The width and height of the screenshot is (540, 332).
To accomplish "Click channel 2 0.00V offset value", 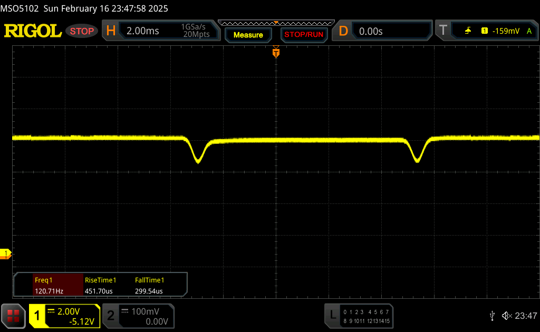I will (157, 321).
